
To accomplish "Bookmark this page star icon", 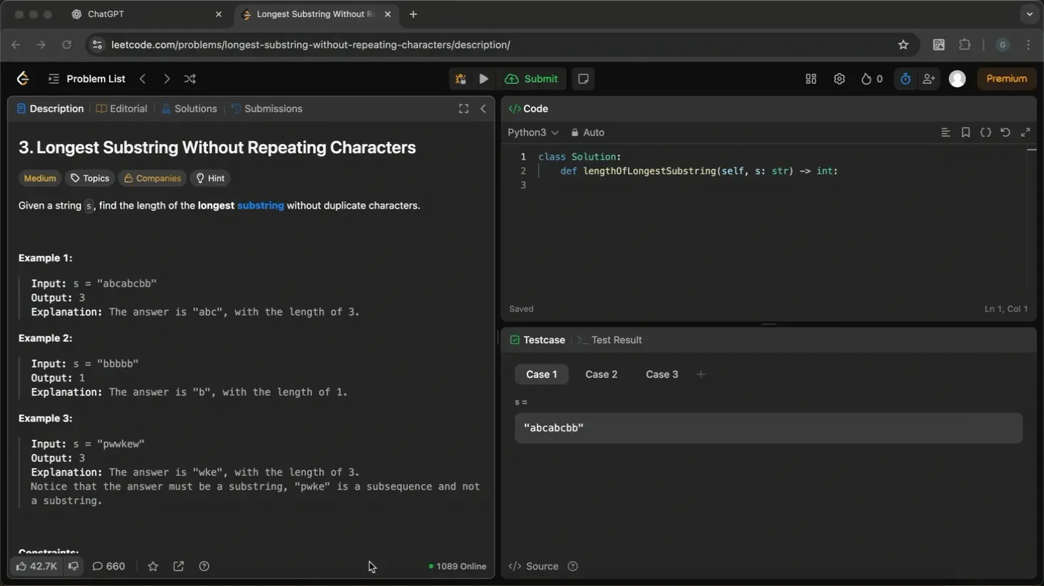I will coord(903,45).
